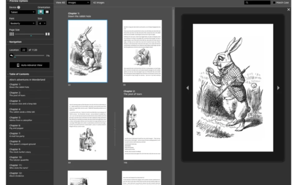297x185 pixels.
Task: Enable the Match Case checkbox
Action: pos(274,3)
